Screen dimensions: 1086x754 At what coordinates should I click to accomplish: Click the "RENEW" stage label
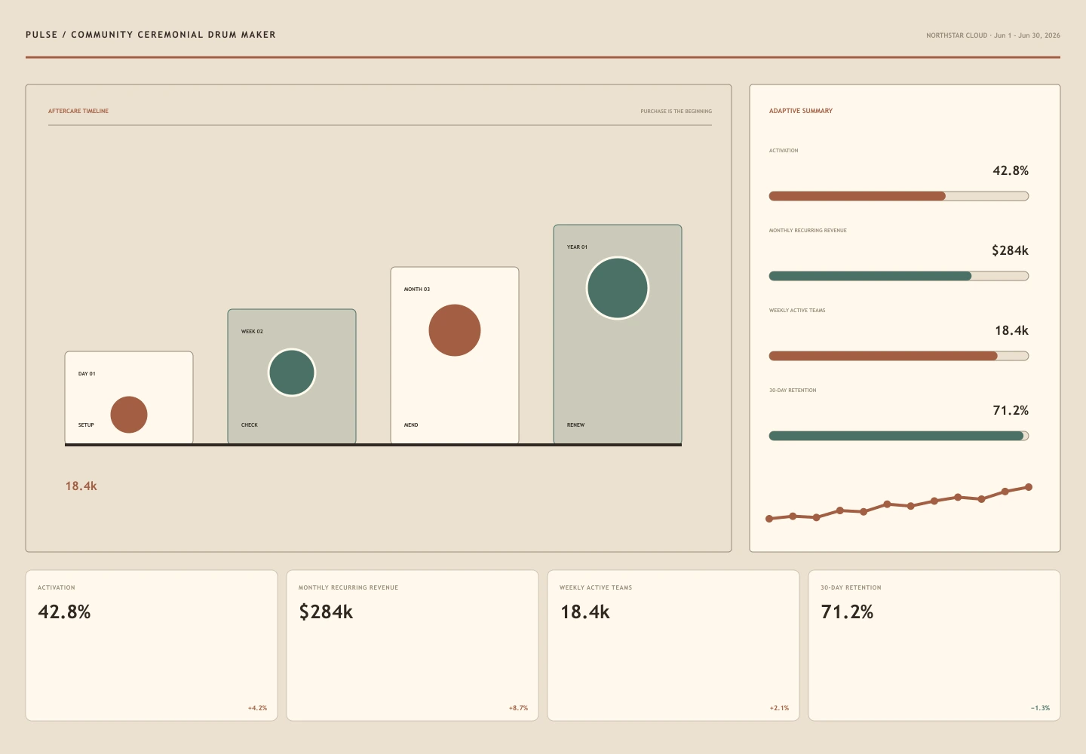(575, 425)
